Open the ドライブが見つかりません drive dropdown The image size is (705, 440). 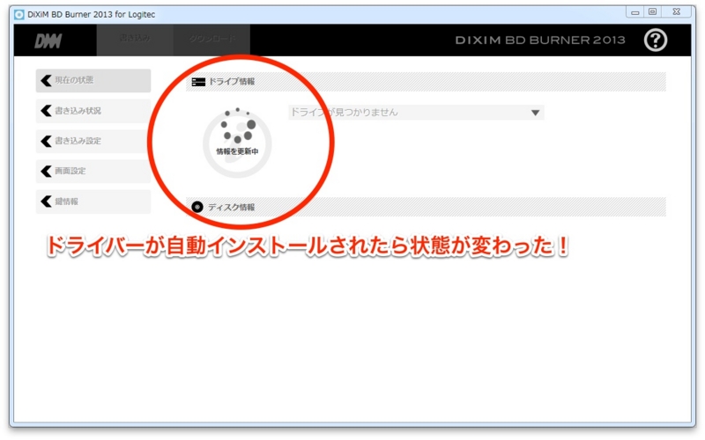(x=416, y=113)
